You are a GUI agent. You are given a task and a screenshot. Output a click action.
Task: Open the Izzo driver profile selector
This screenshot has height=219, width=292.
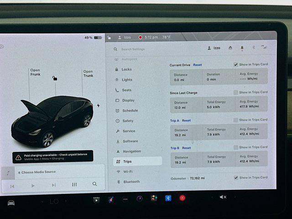(214, 48)
